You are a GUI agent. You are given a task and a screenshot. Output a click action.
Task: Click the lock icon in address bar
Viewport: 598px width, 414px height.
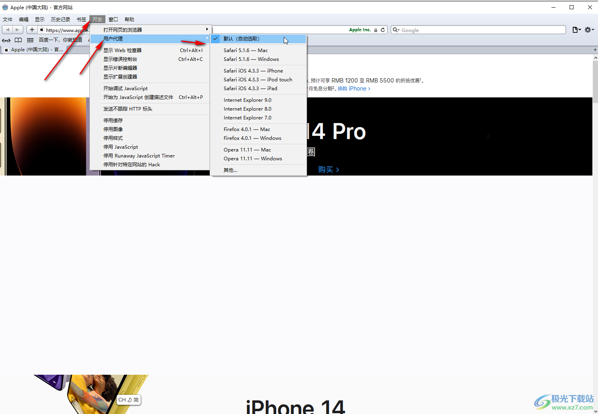pyautogui.click(x=376, y=30)
